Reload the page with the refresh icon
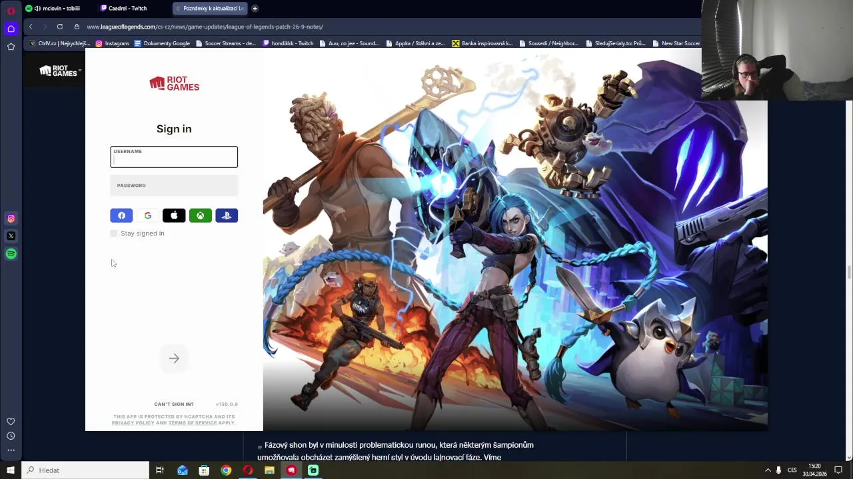 pos(60,27)
